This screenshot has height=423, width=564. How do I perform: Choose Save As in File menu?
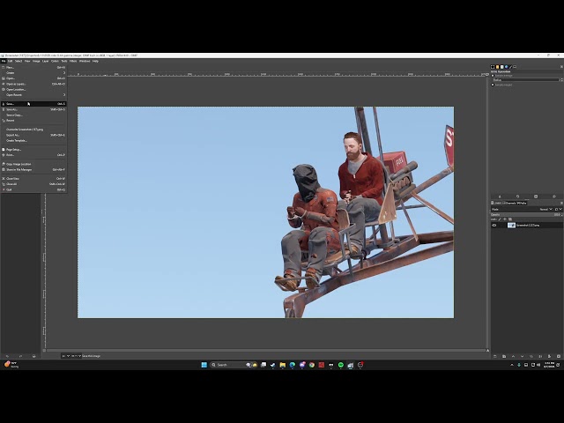[x=33, y=109]
